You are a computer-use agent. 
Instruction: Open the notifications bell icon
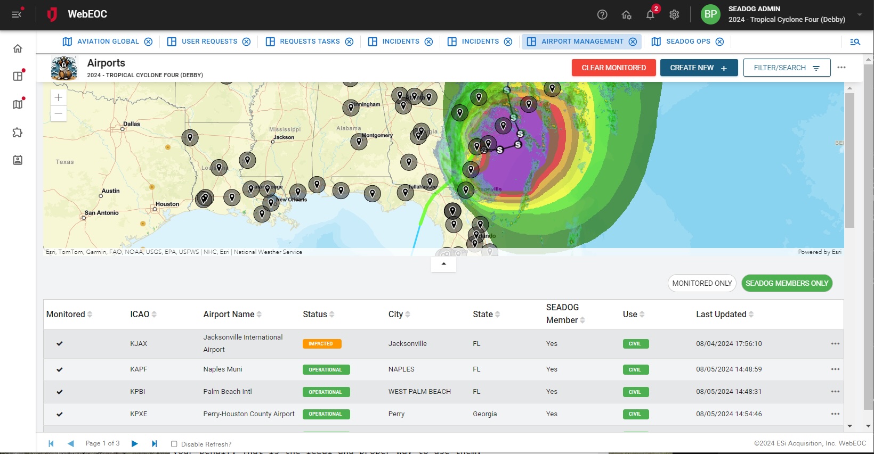pyautogui.click(x=650, y=15)
